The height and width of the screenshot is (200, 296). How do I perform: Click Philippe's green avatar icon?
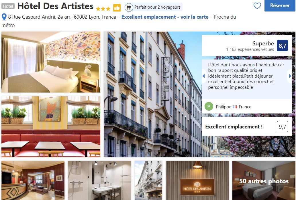click(x=209, y=107)
